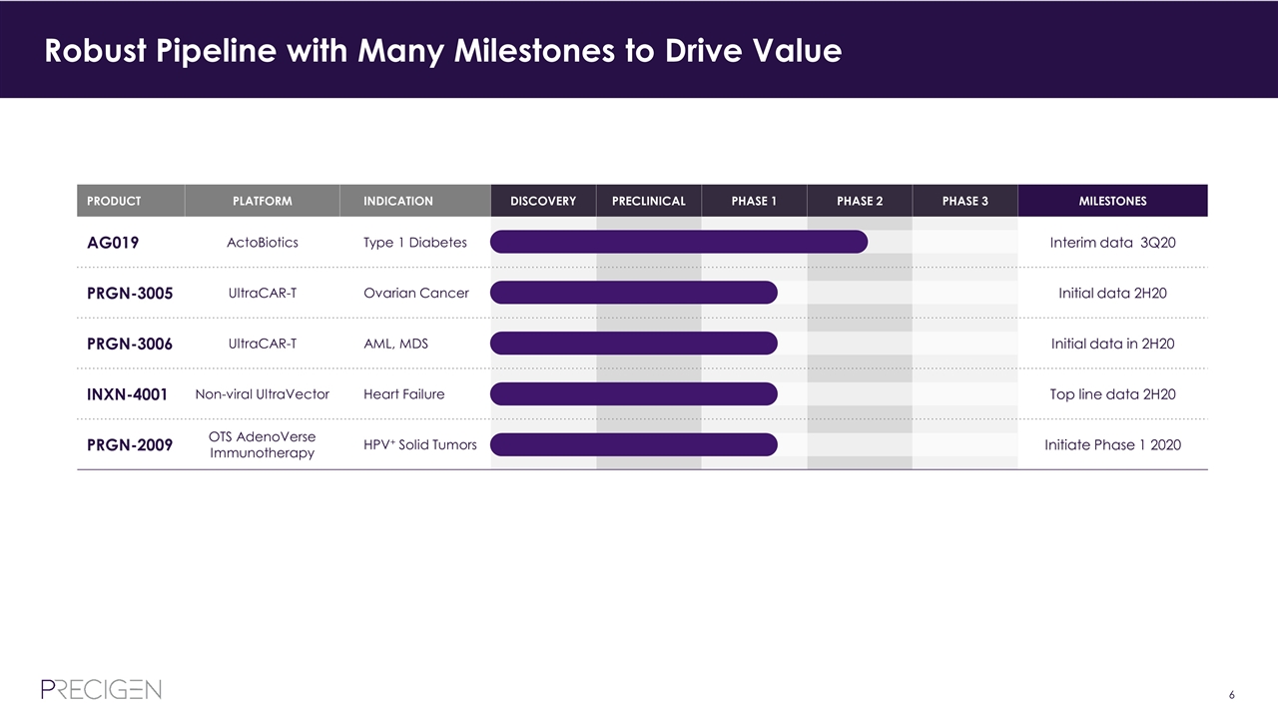Click the 'Initial data in 2H20' milestone

(x=1112, y=344)
